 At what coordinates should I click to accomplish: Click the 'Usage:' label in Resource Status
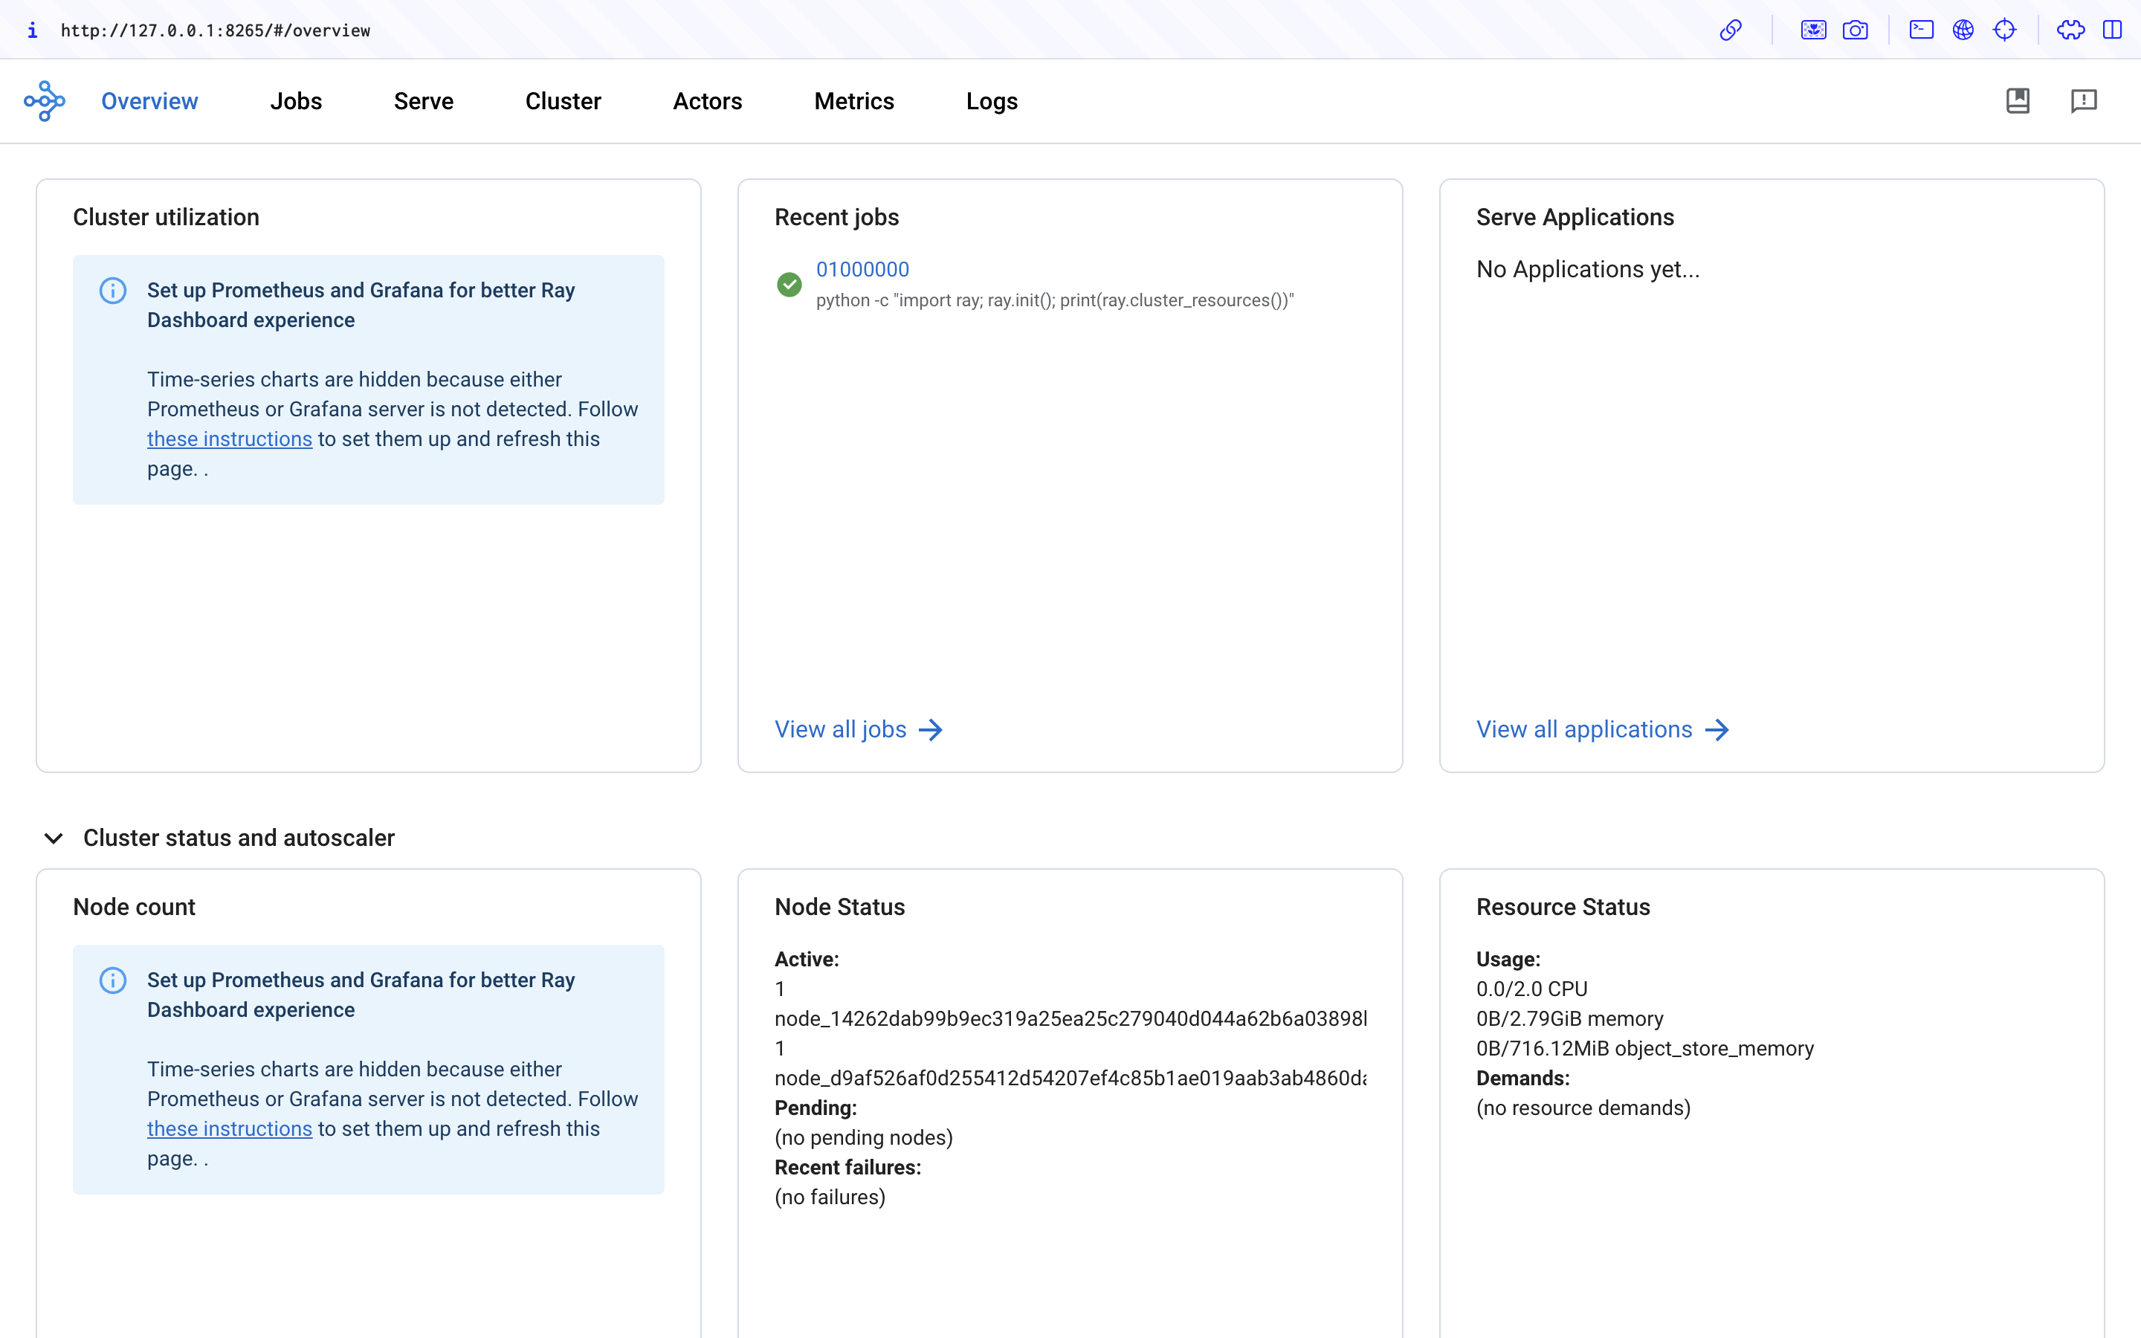pyautogui.click(x=1508, y=959)
